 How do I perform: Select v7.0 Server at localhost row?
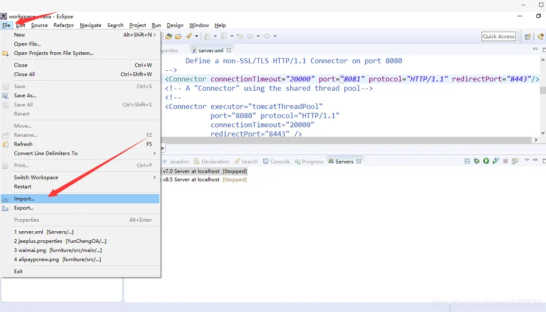coord(204,171)
